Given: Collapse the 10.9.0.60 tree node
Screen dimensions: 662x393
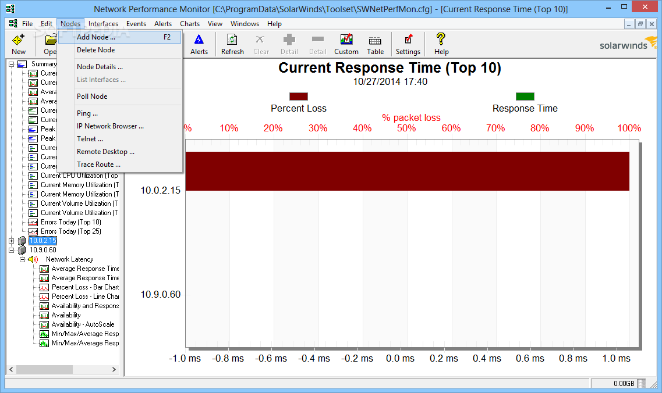Looking at the screenshot, I should [x=12, y=250].
